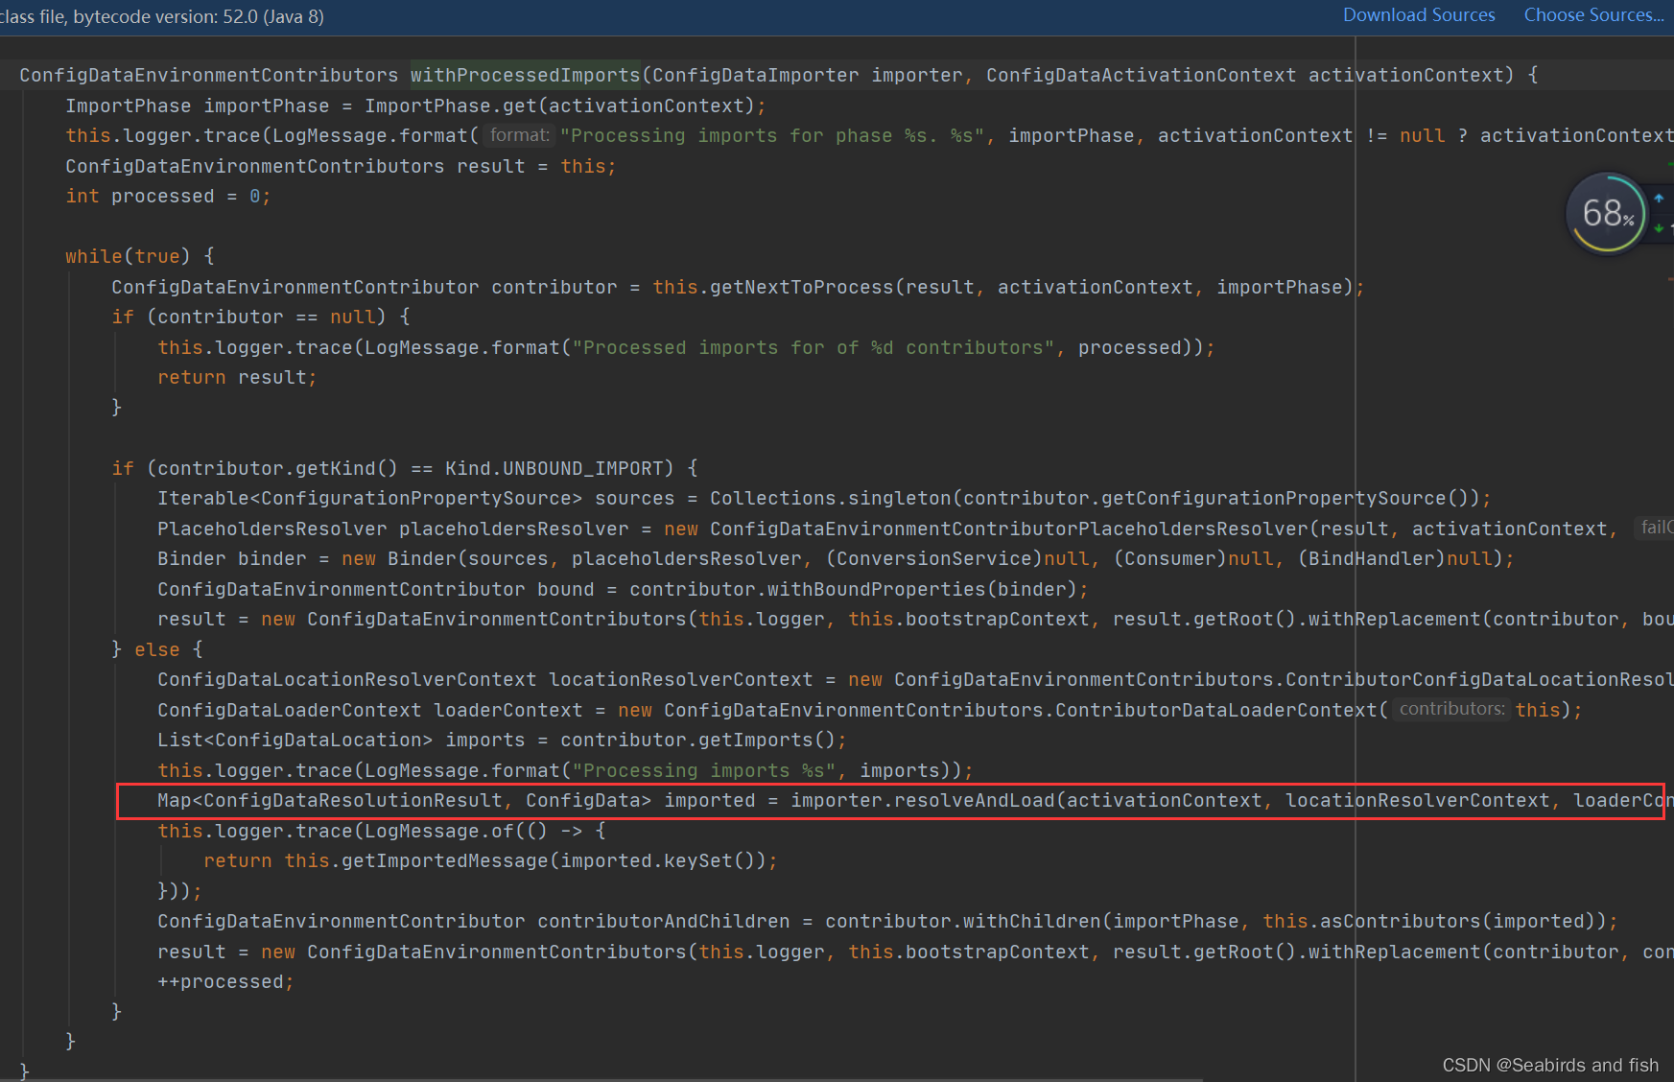Click the contributor.getImports() call

697,740
